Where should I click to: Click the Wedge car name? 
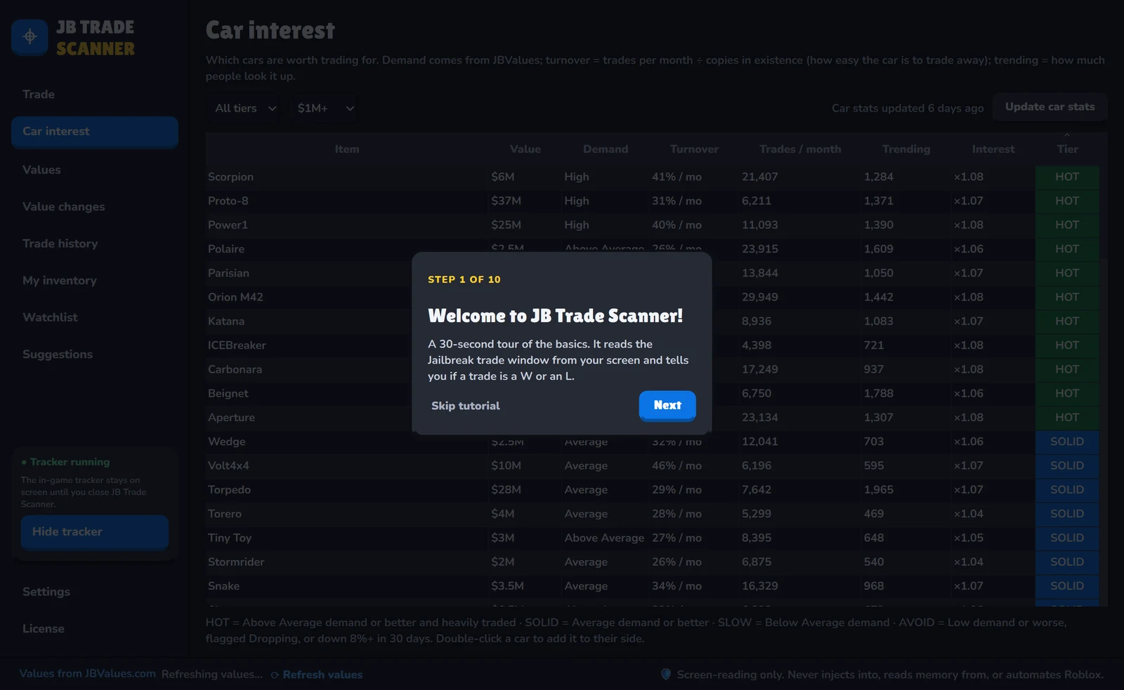(x=226, y=442)
